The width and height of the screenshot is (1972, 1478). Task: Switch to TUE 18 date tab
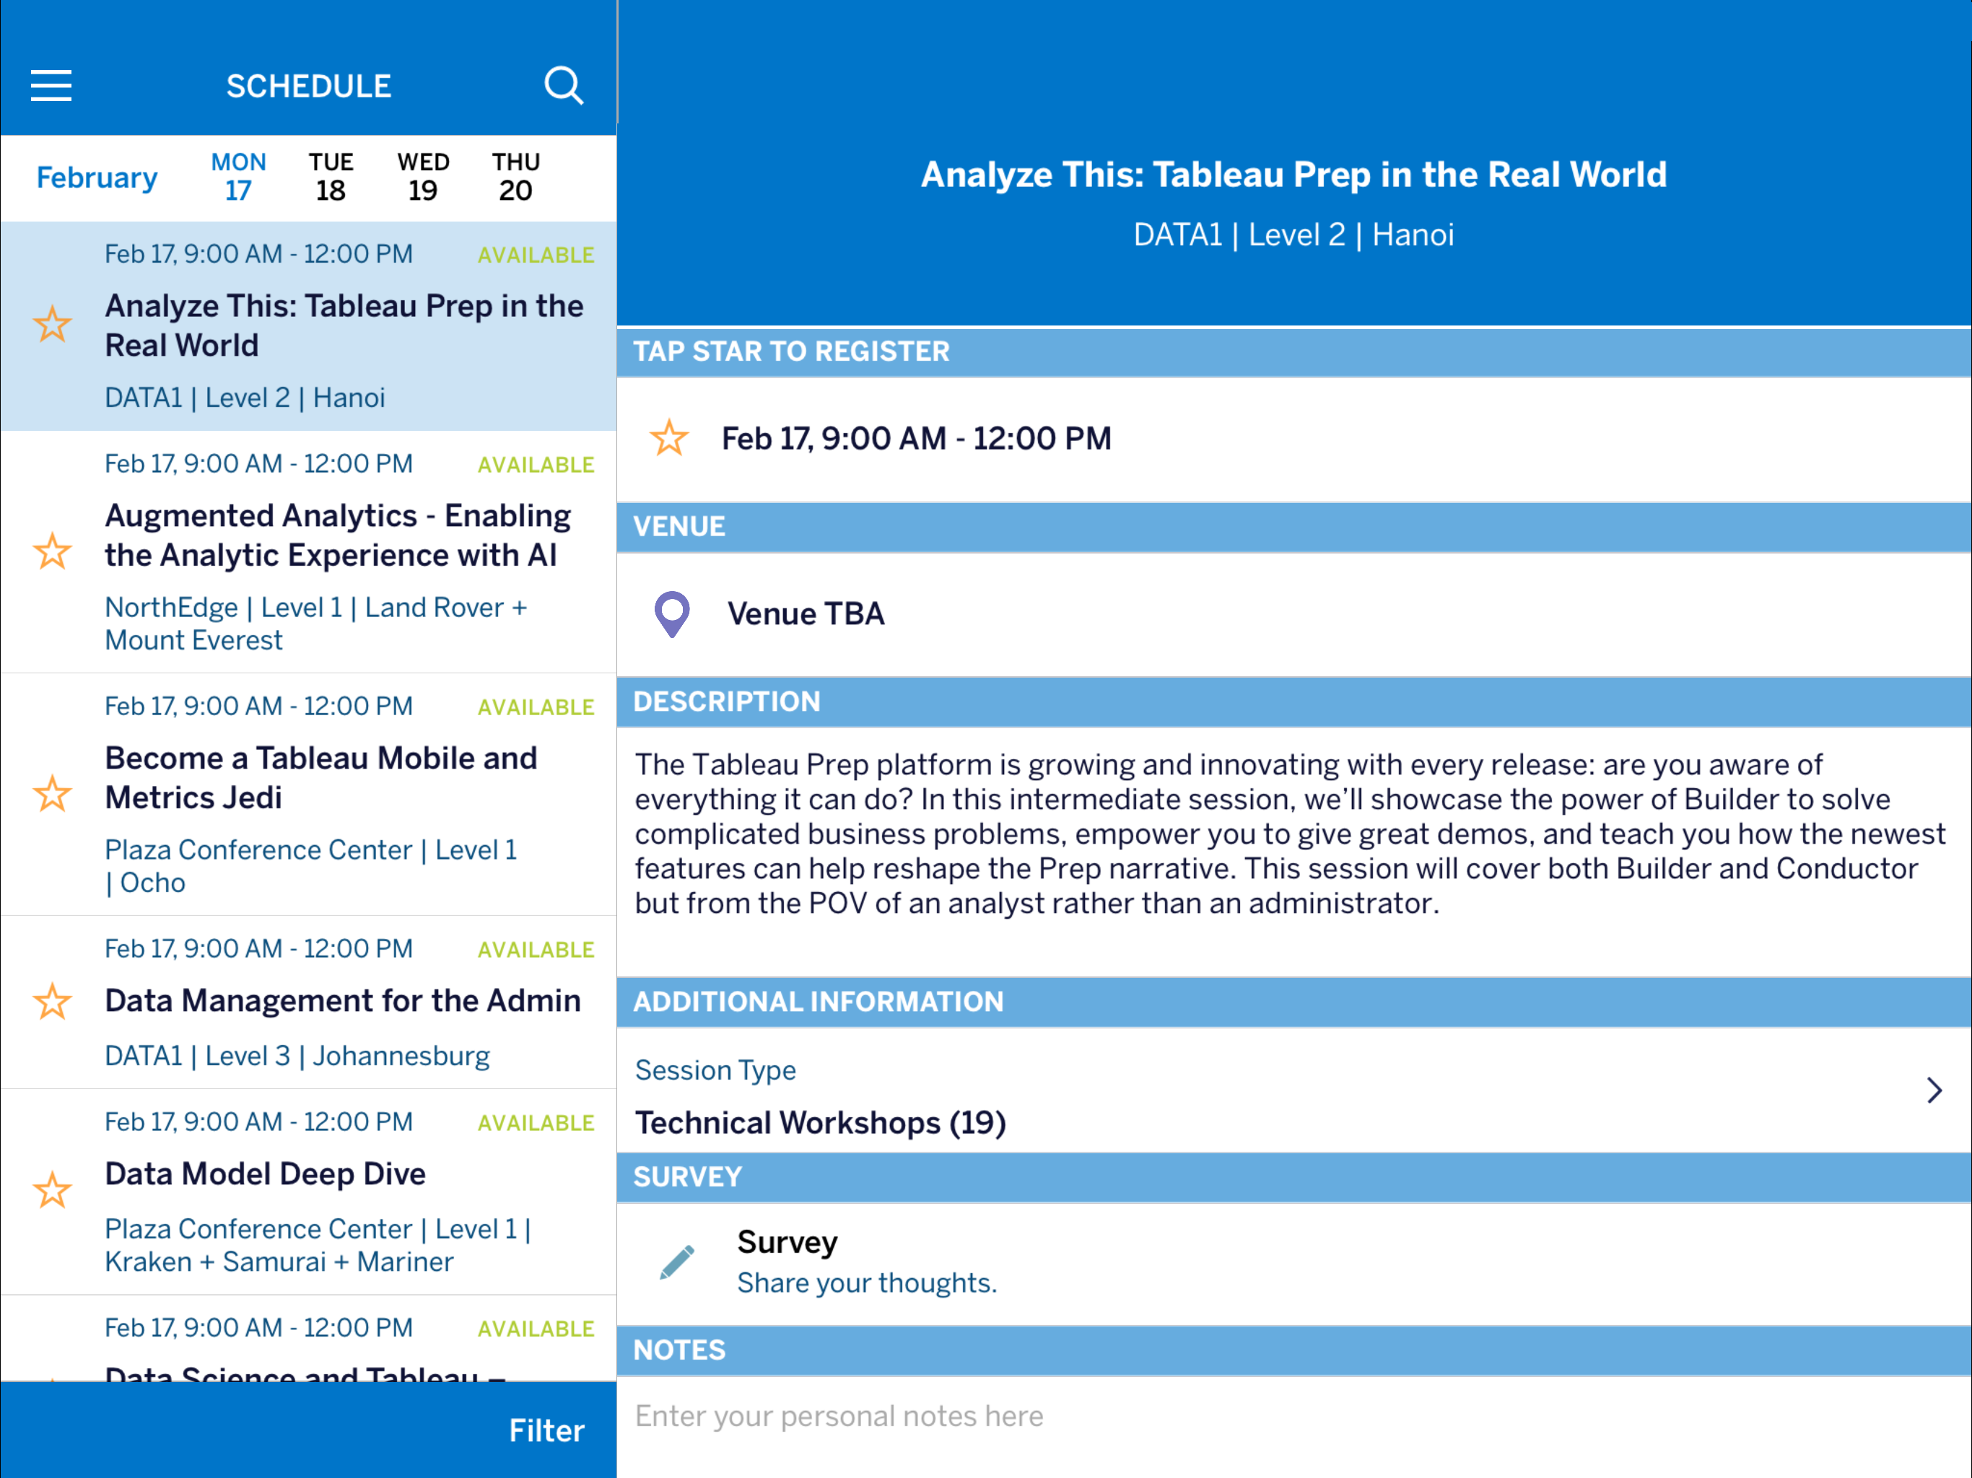(331, 177)
